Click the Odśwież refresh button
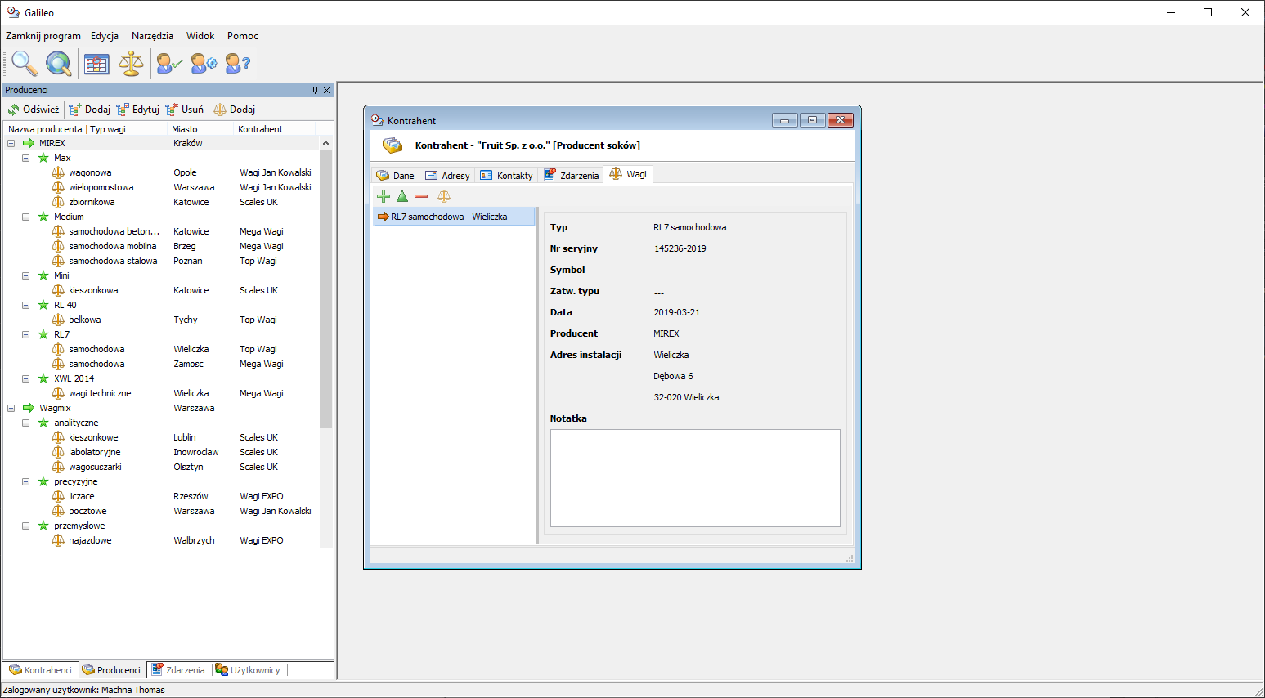Image resolution: width=1265 pixels, height=698 pixels. [x=34, y=110]
